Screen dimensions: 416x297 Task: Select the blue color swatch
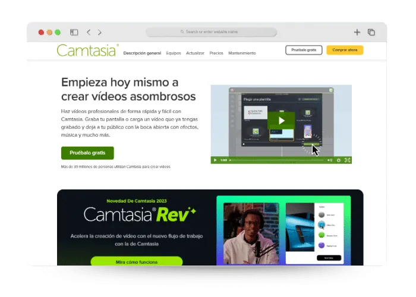pos(322,225)
